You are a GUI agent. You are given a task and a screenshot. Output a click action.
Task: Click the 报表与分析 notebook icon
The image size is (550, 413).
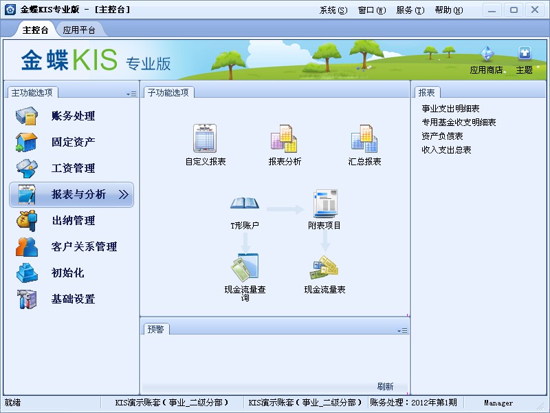[x=27, y=194]
